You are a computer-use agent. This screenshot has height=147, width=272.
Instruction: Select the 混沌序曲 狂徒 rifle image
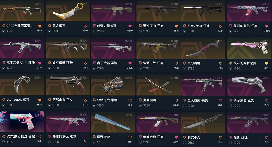click(159, 11)
